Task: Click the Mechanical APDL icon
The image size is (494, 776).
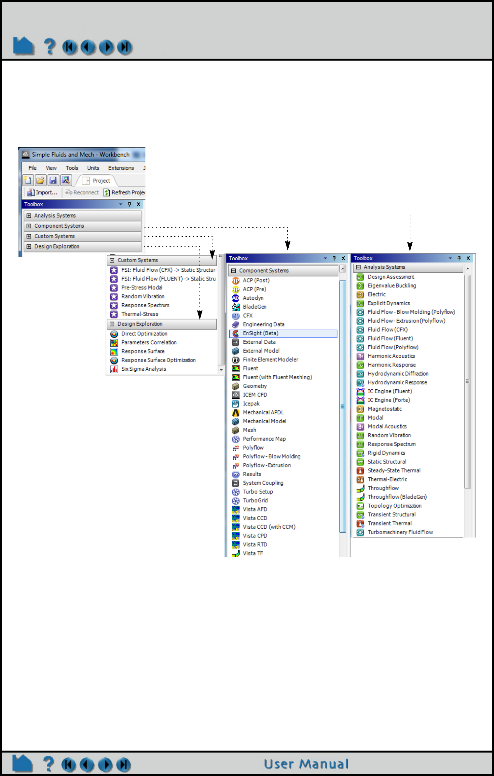Action: coord(236,412)
